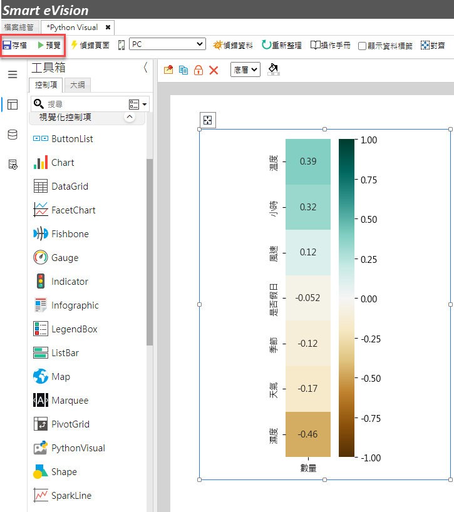Open the 底層 layer dropdown
The height and width of the screenshot is (512, 454).
coord(245,69)
